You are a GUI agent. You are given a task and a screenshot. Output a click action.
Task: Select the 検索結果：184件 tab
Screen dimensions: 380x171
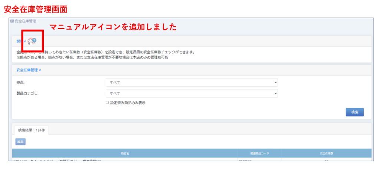[31, 130]
